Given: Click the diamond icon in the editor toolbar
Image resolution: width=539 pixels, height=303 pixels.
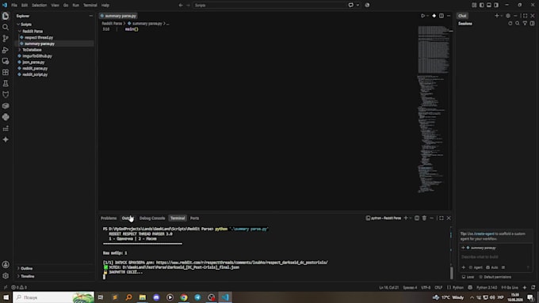Looking at the screenshot, I should 434,16.
